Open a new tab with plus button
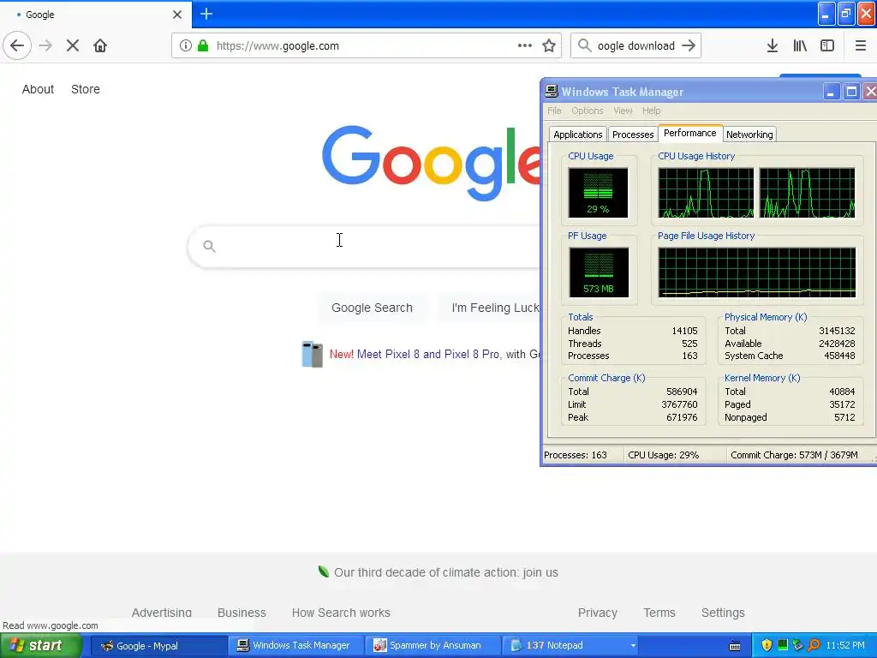The height and width of the screenshot is (658, 877). click(206, 14)
